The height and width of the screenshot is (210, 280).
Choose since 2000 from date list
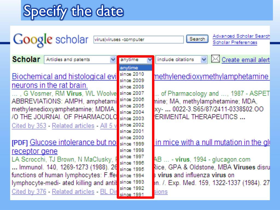coord(136,138)
